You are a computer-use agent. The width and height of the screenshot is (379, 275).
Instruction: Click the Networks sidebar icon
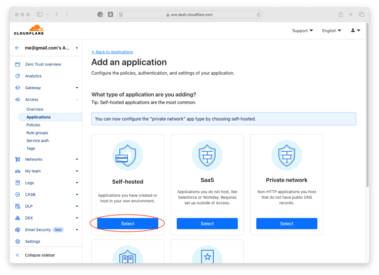(18, 159)
